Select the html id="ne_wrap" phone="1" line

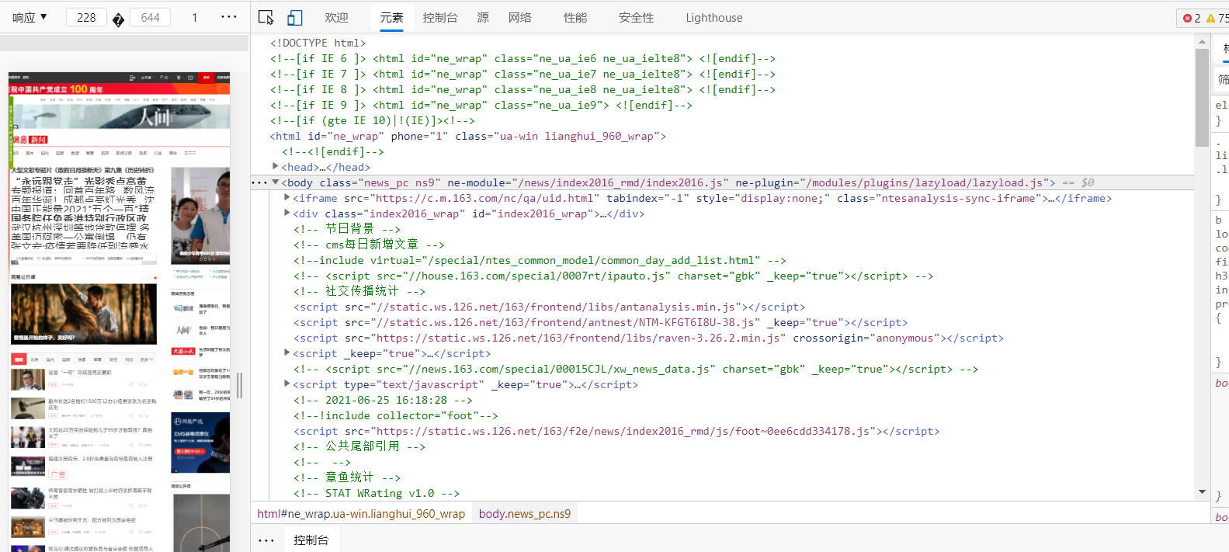coord(467,136)
